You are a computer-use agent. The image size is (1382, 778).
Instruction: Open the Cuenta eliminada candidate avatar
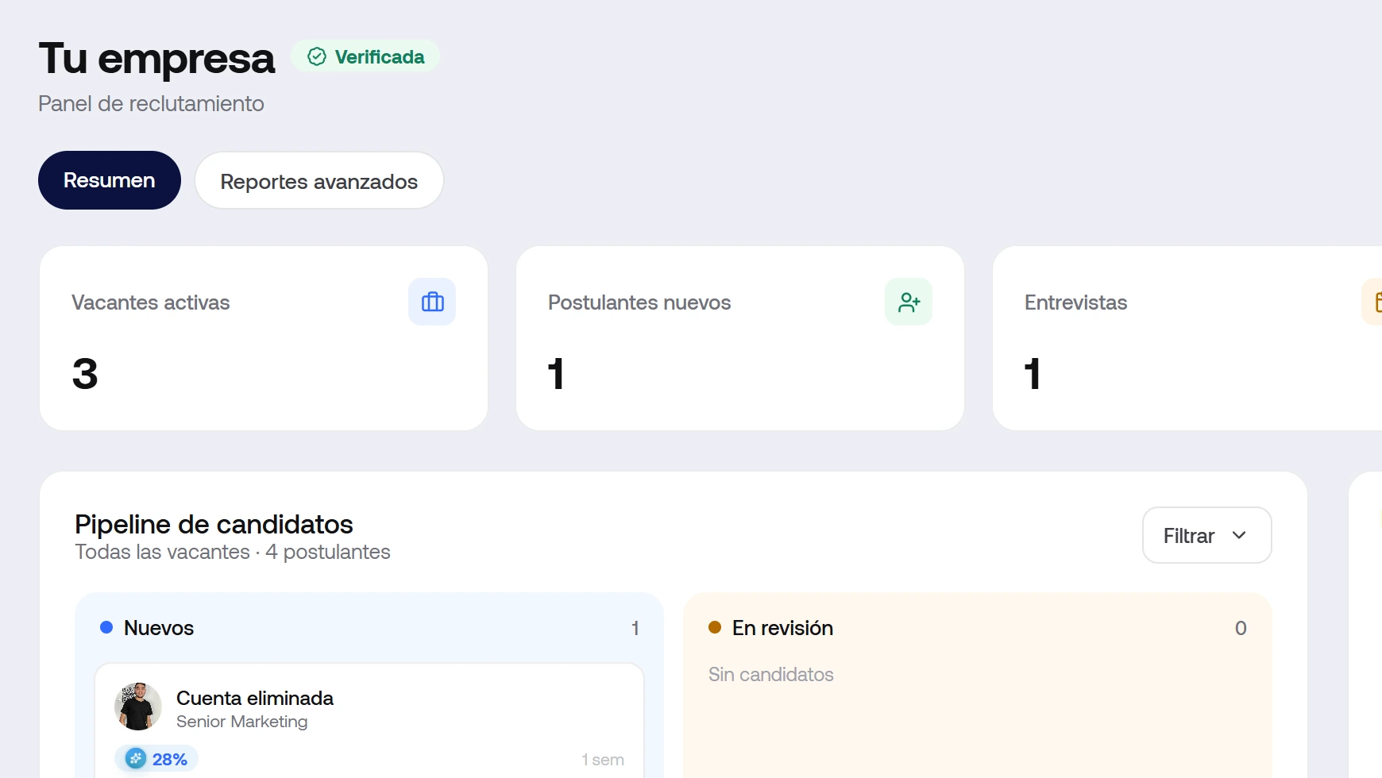point(138,707)
